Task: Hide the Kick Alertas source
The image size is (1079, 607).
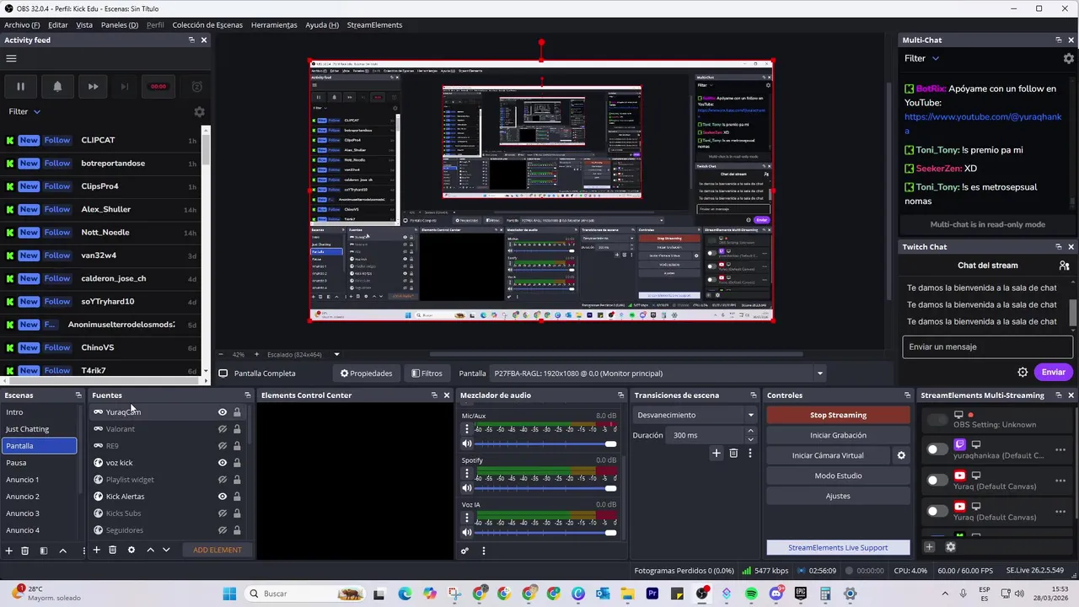Action: point(223,497)
